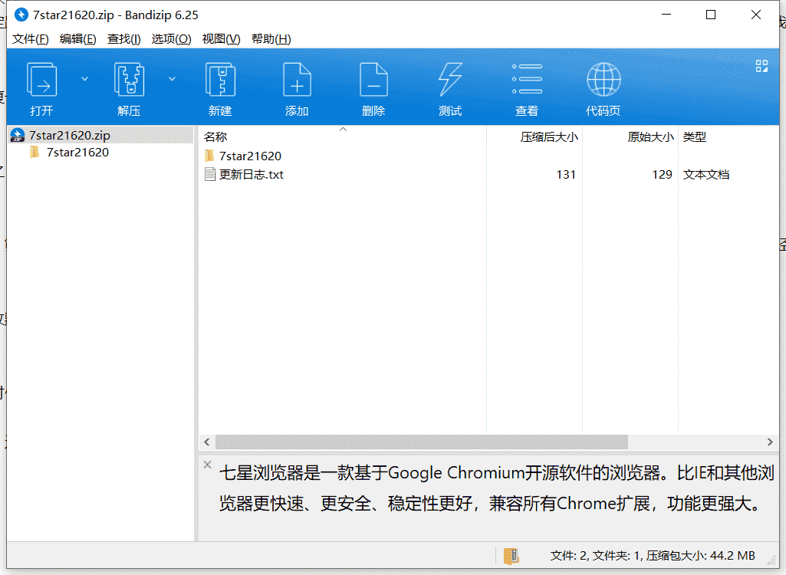Click the text file icon of 更新日志.txt
This screenshot has height=575, width=786.
pyautogui.click(x=210, y=175)
